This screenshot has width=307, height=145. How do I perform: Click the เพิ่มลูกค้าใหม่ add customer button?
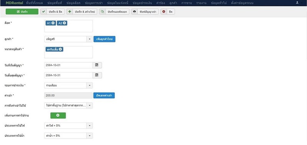point(104,39)
